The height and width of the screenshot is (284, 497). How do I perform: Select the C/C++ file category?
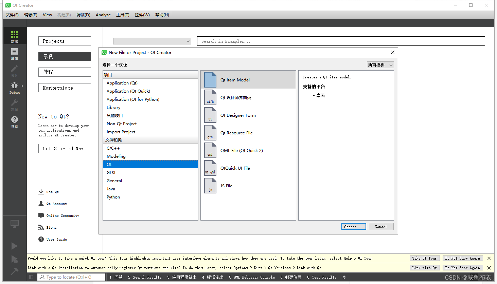tap(150, 148)
